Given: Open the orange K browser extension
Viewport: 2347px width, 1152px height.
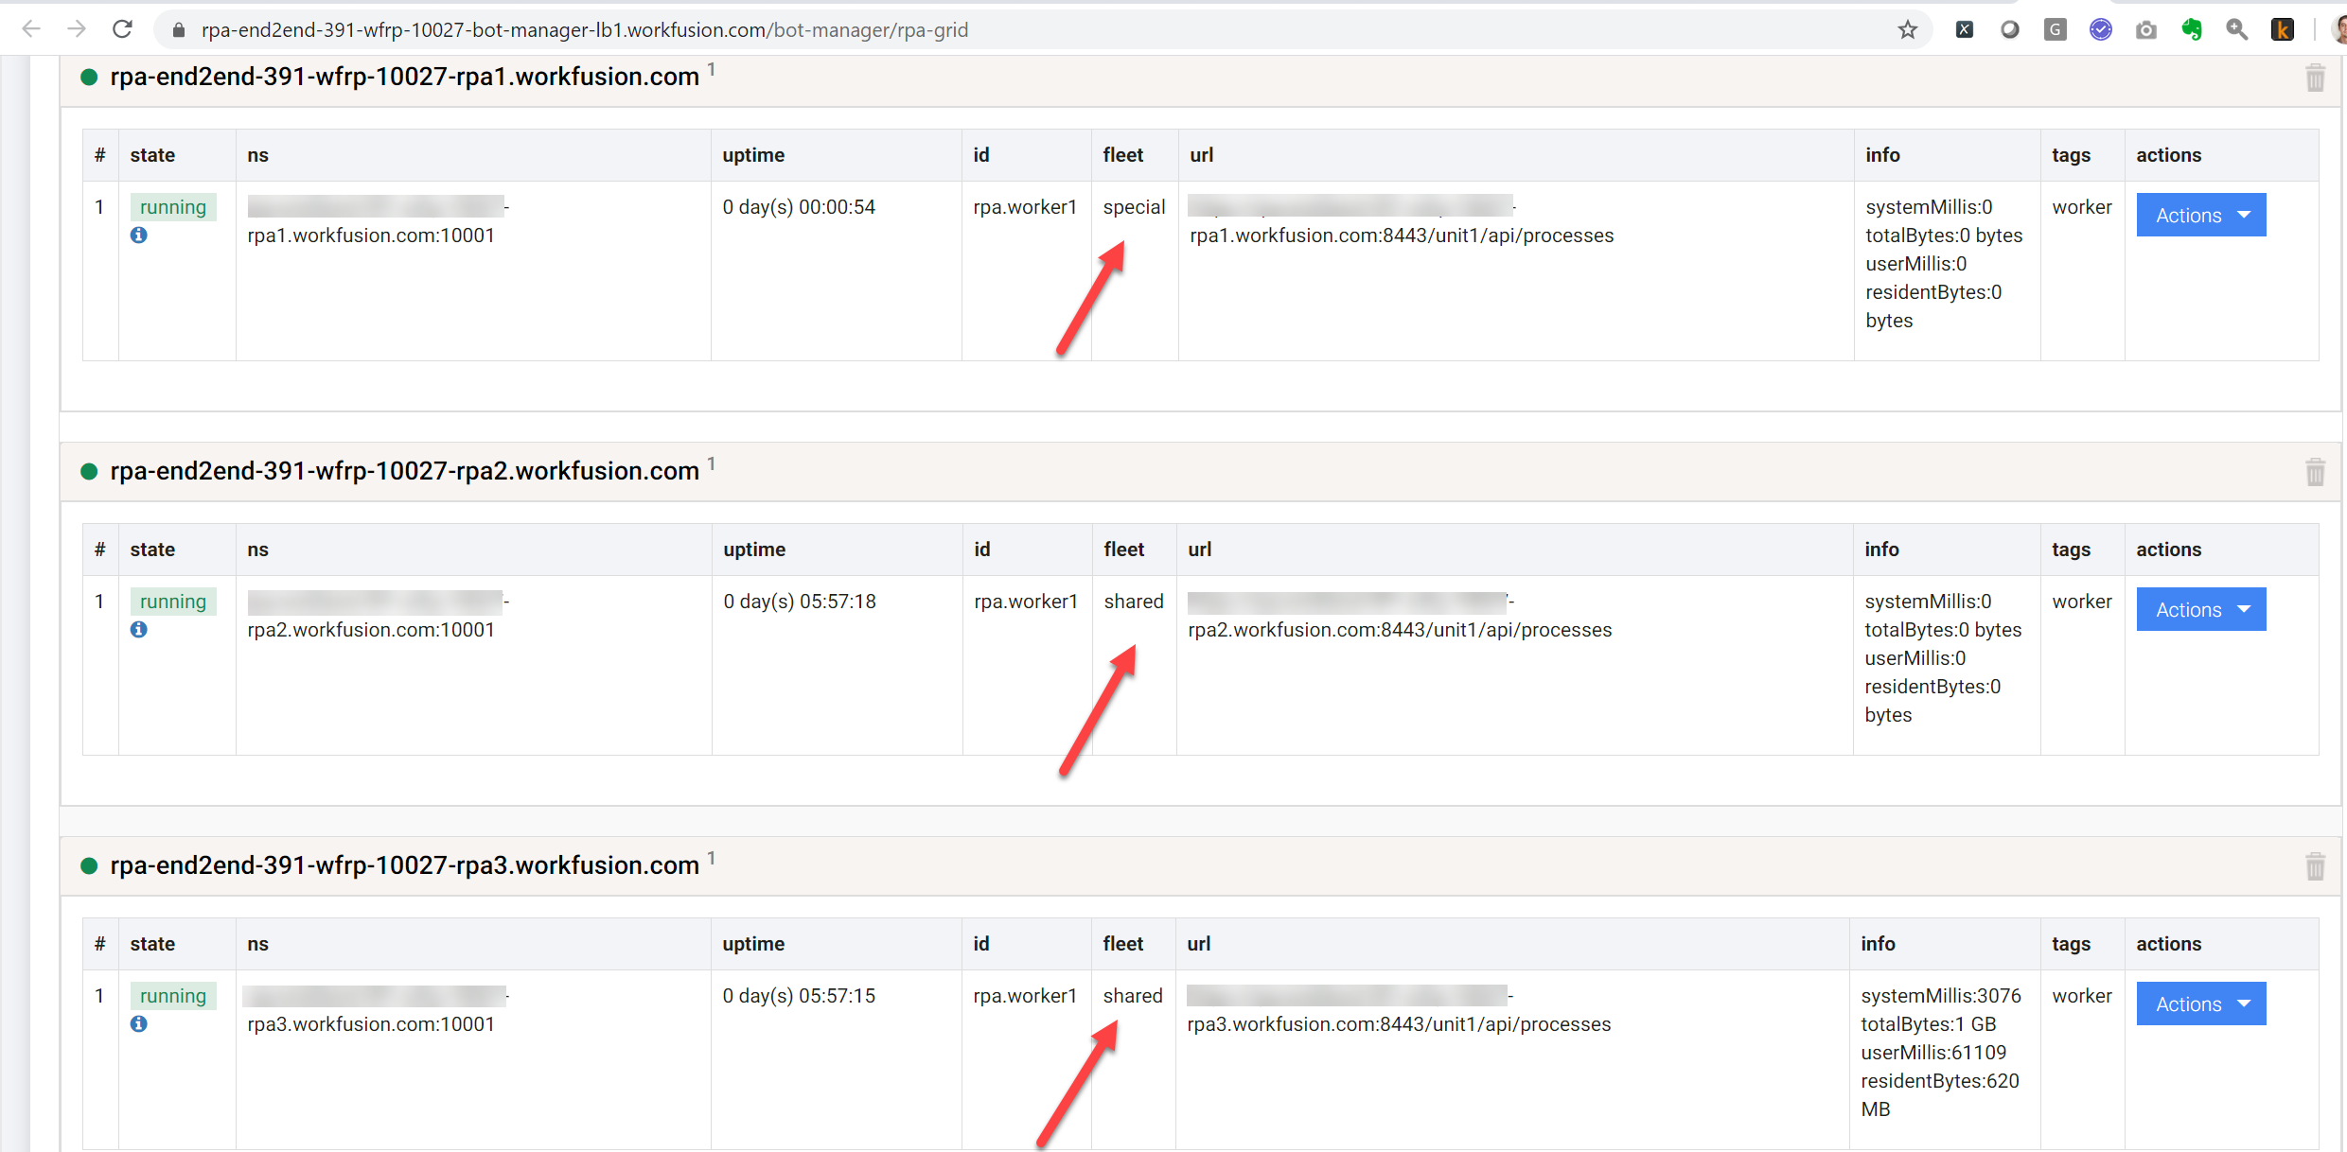Looking at the screenshot, I should (2283, 30).
